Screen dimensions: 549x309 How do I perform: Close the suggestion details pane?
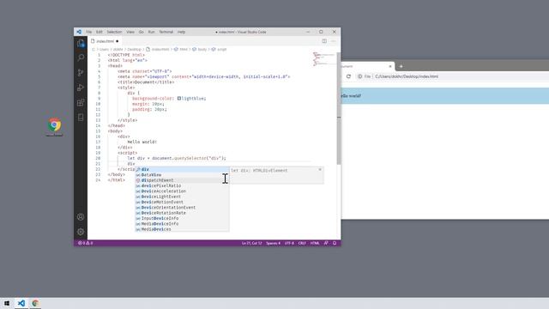[320, 170]
